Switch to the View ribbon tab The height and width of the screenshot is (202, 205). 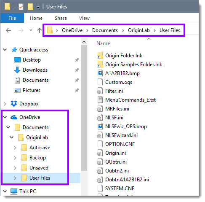pos(84,18)
